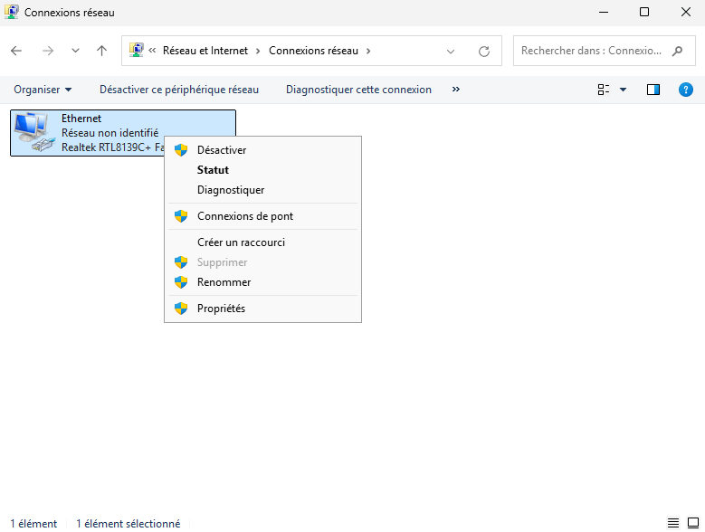
Task: Select Désactiver in the context menu
Action: click(x=222, y=150)
